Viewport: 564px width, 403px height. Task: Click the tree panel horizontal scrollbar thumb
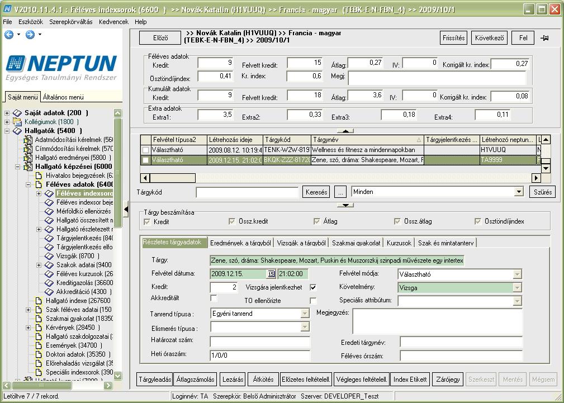tap(41, 385)
